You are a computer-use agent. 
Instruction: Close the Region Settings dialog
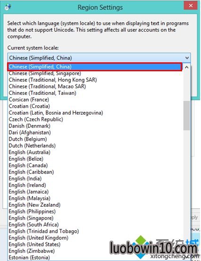pos(191,6)
